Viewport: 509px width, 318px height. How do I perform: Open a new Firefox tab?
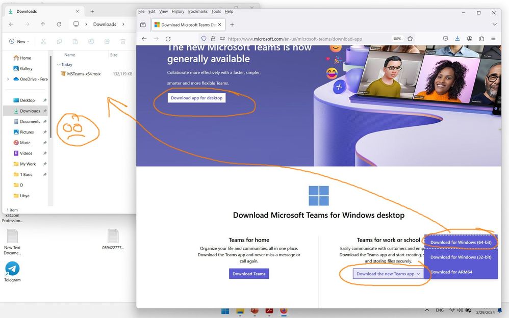(x=232, y=24)
